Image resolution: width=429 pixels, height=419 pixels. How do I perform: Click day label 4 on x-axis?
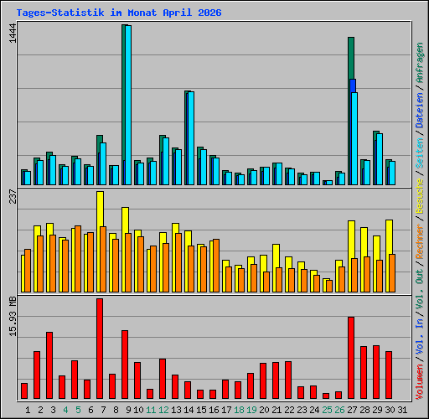[65, 410]
